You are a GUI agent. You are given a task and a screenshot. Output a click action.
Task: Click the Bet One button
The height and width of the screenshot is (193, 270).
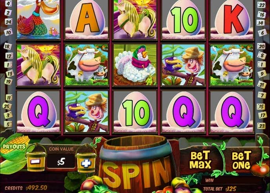[x=241, y=160]
